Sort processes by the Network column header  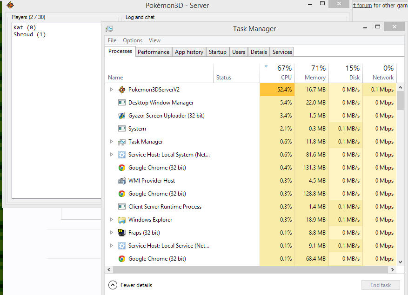380,73
